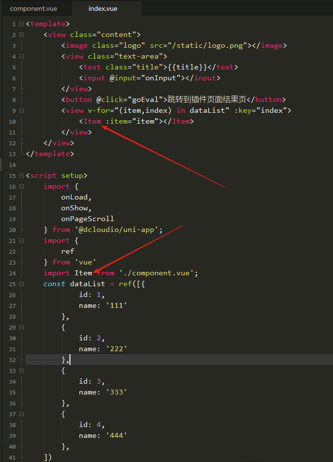Click the goEval click handler text
The width and height of the screenshot is (333, 462).
tap(145, 99)
